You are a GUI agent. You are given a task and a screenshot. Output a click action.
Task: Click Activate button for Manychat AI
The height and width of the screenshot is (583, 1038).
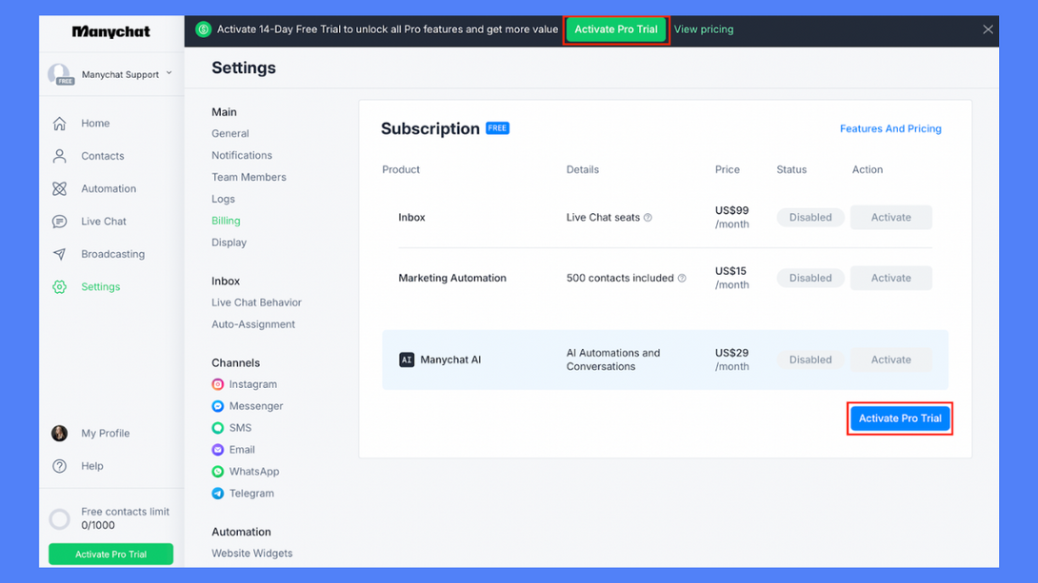point(891,360)
